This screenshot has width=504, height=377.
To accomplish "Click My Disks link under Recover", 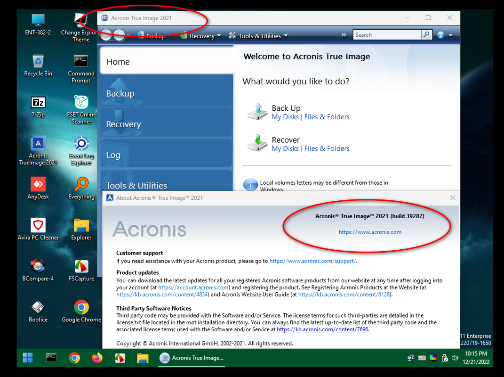I will click(285, 148).
